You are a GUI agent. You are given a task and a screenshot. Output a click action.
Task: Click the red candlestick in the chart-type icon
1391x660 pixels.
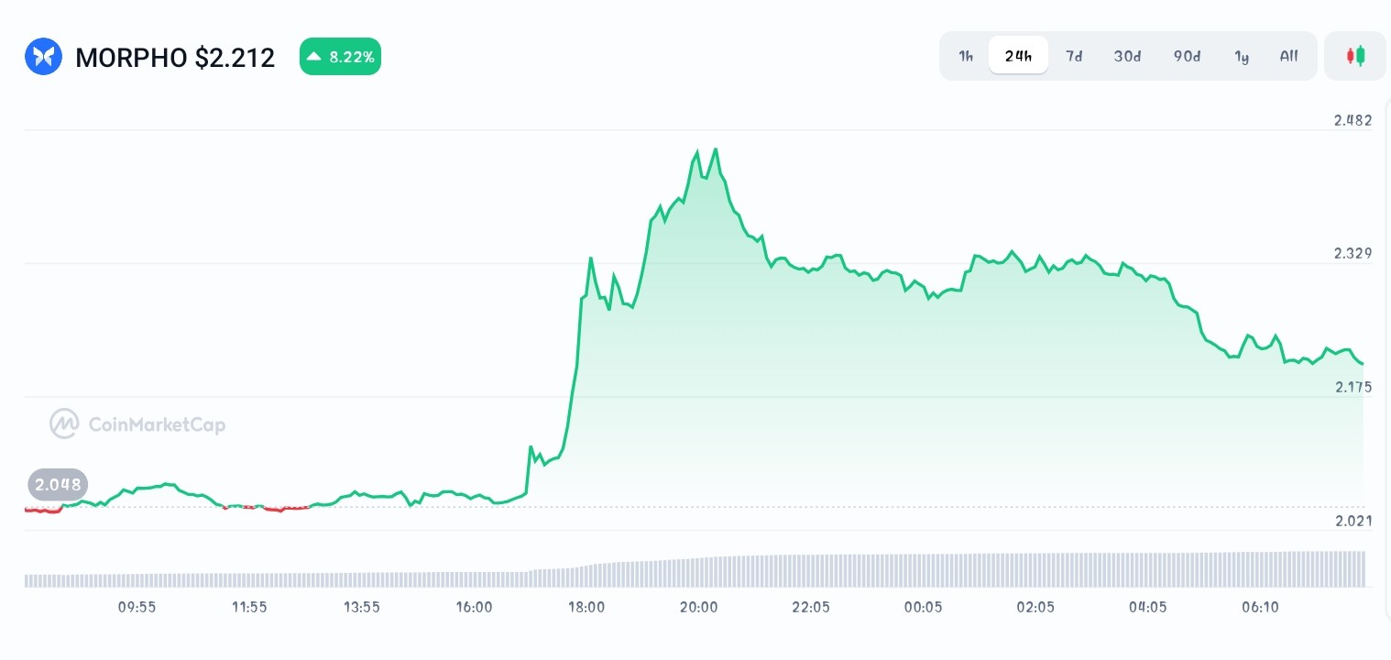1351,56
